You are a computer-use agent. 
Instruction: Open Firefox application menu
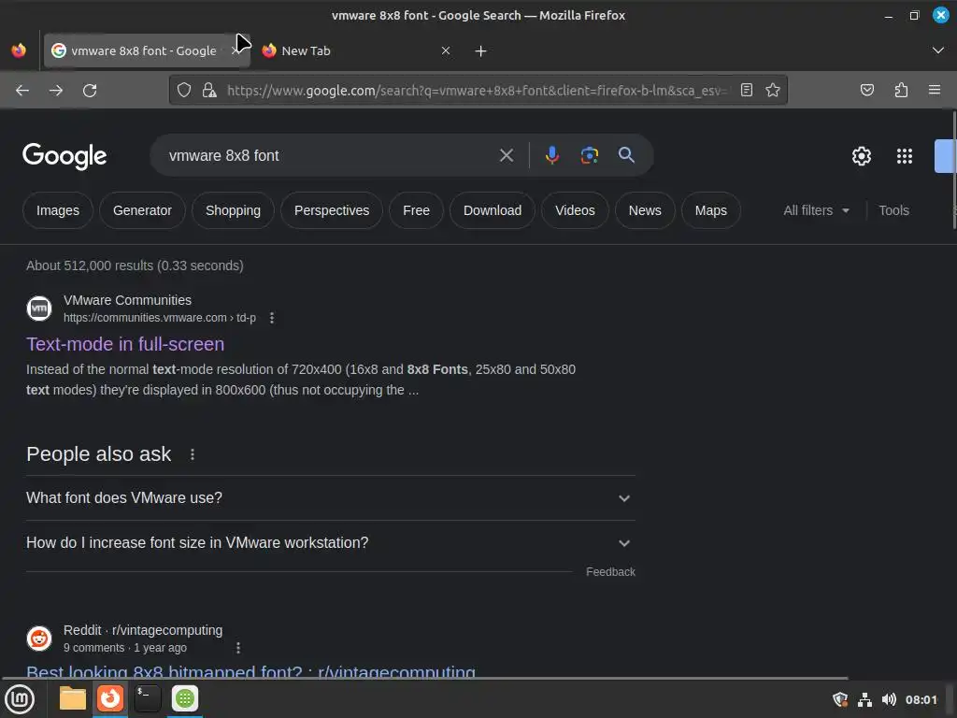point(935,91)
